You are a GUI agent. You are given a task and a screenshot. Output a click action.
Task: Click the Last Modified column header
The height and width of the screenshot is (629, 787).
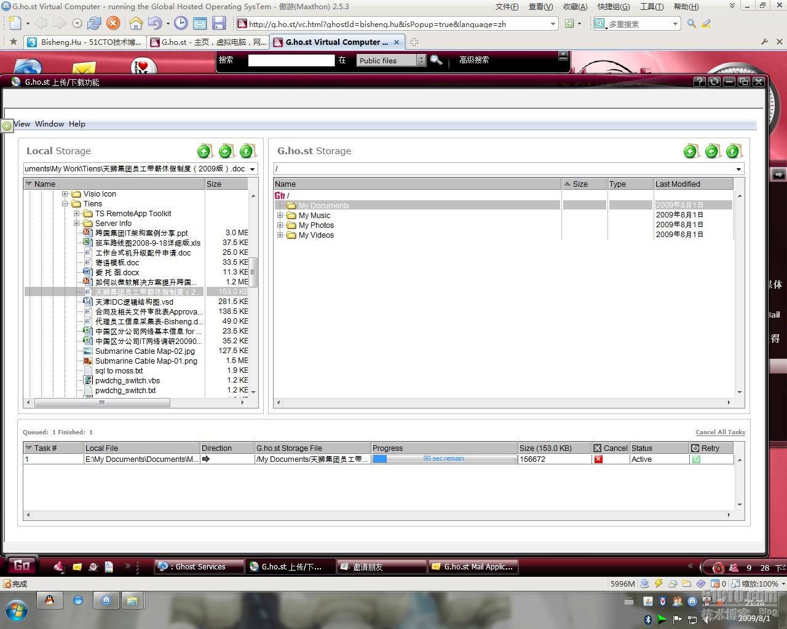click(x=693, y=184)
